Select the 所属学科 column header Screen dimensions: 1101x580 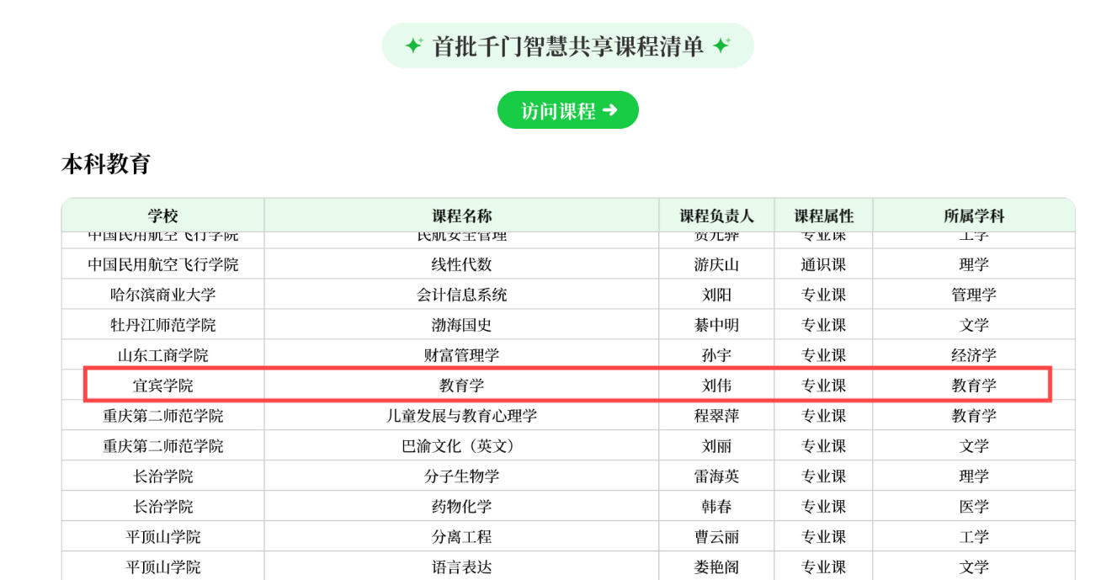(x=973, y=216)
